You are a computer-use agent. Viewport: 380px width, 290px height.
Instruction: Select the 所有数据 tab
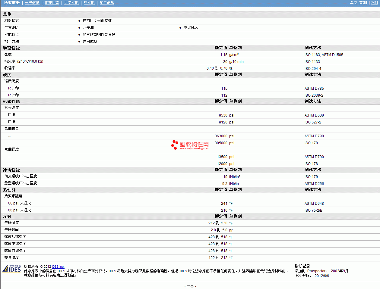point(12,3)
